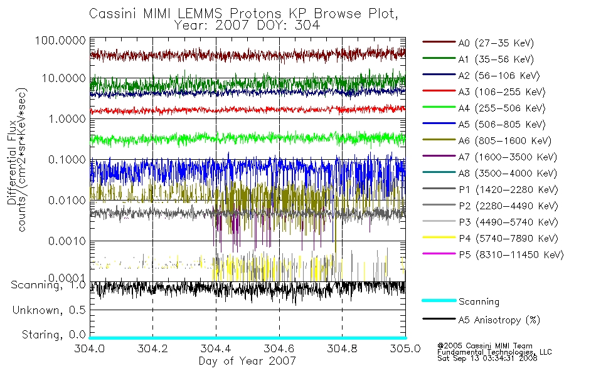
Task: Click the 0.0100 y-axis tick label
Action: coord(67,200)
